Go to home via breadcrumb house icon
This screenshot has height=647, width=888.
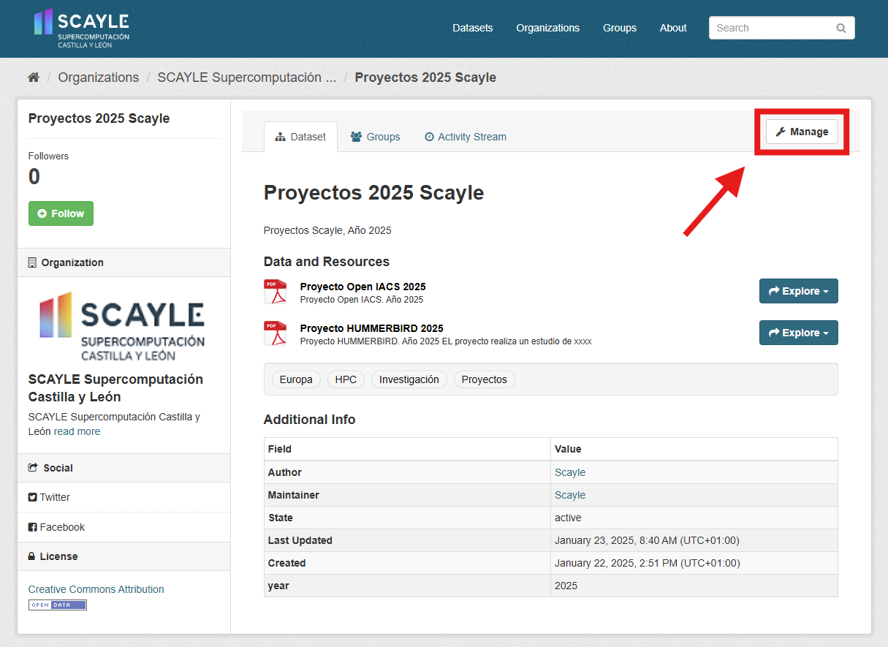34,77
